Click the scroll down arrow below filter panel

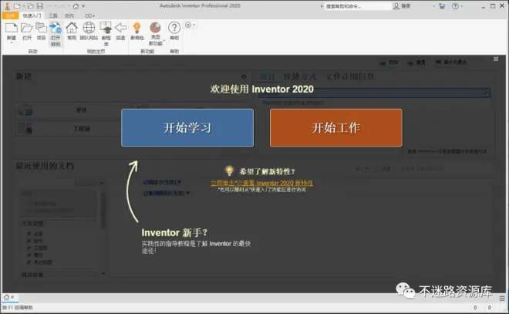click(103, 273)
